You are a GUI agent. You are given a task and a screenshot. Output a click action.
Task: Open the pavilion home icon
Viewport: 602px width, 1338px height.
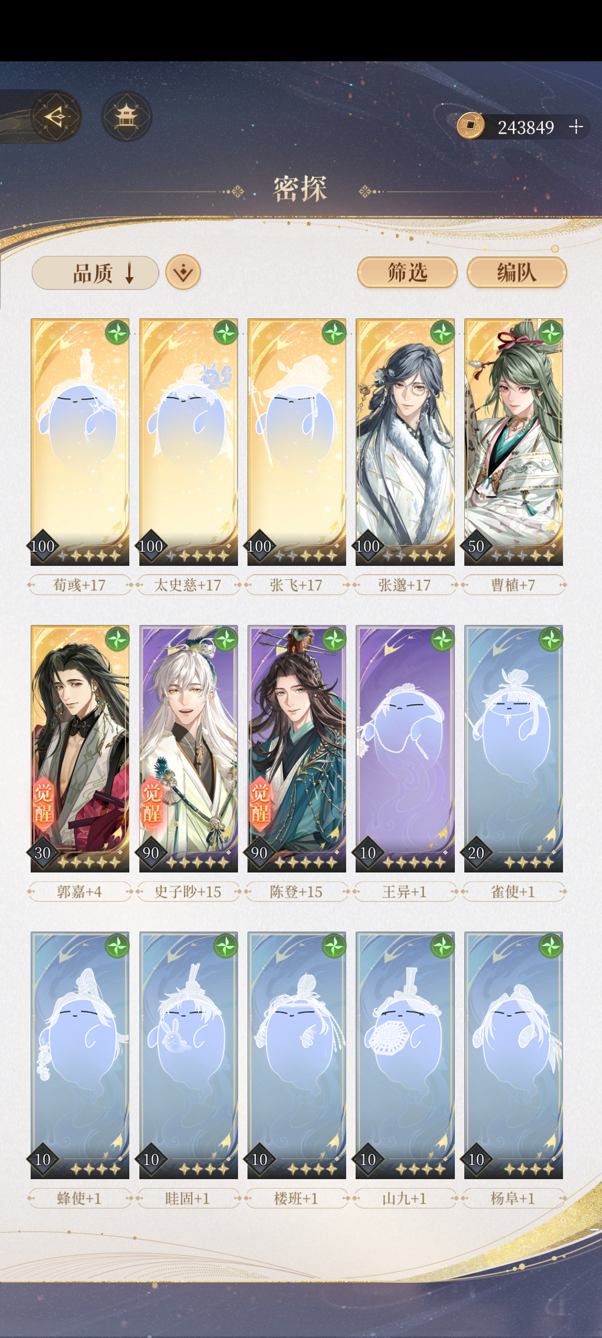[127, 117]
